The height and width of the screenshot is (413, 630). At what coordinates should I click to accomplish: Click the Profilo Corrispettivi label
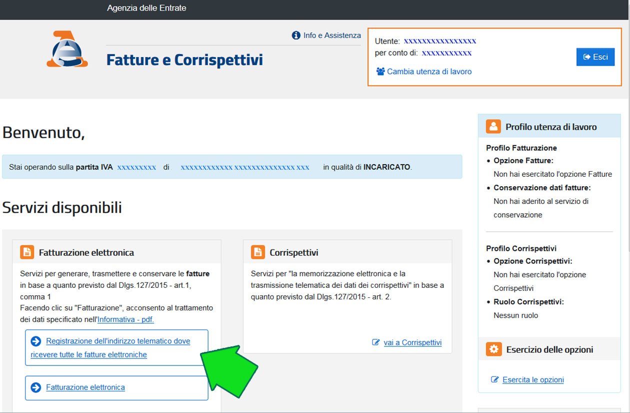(x=521, y=248)
